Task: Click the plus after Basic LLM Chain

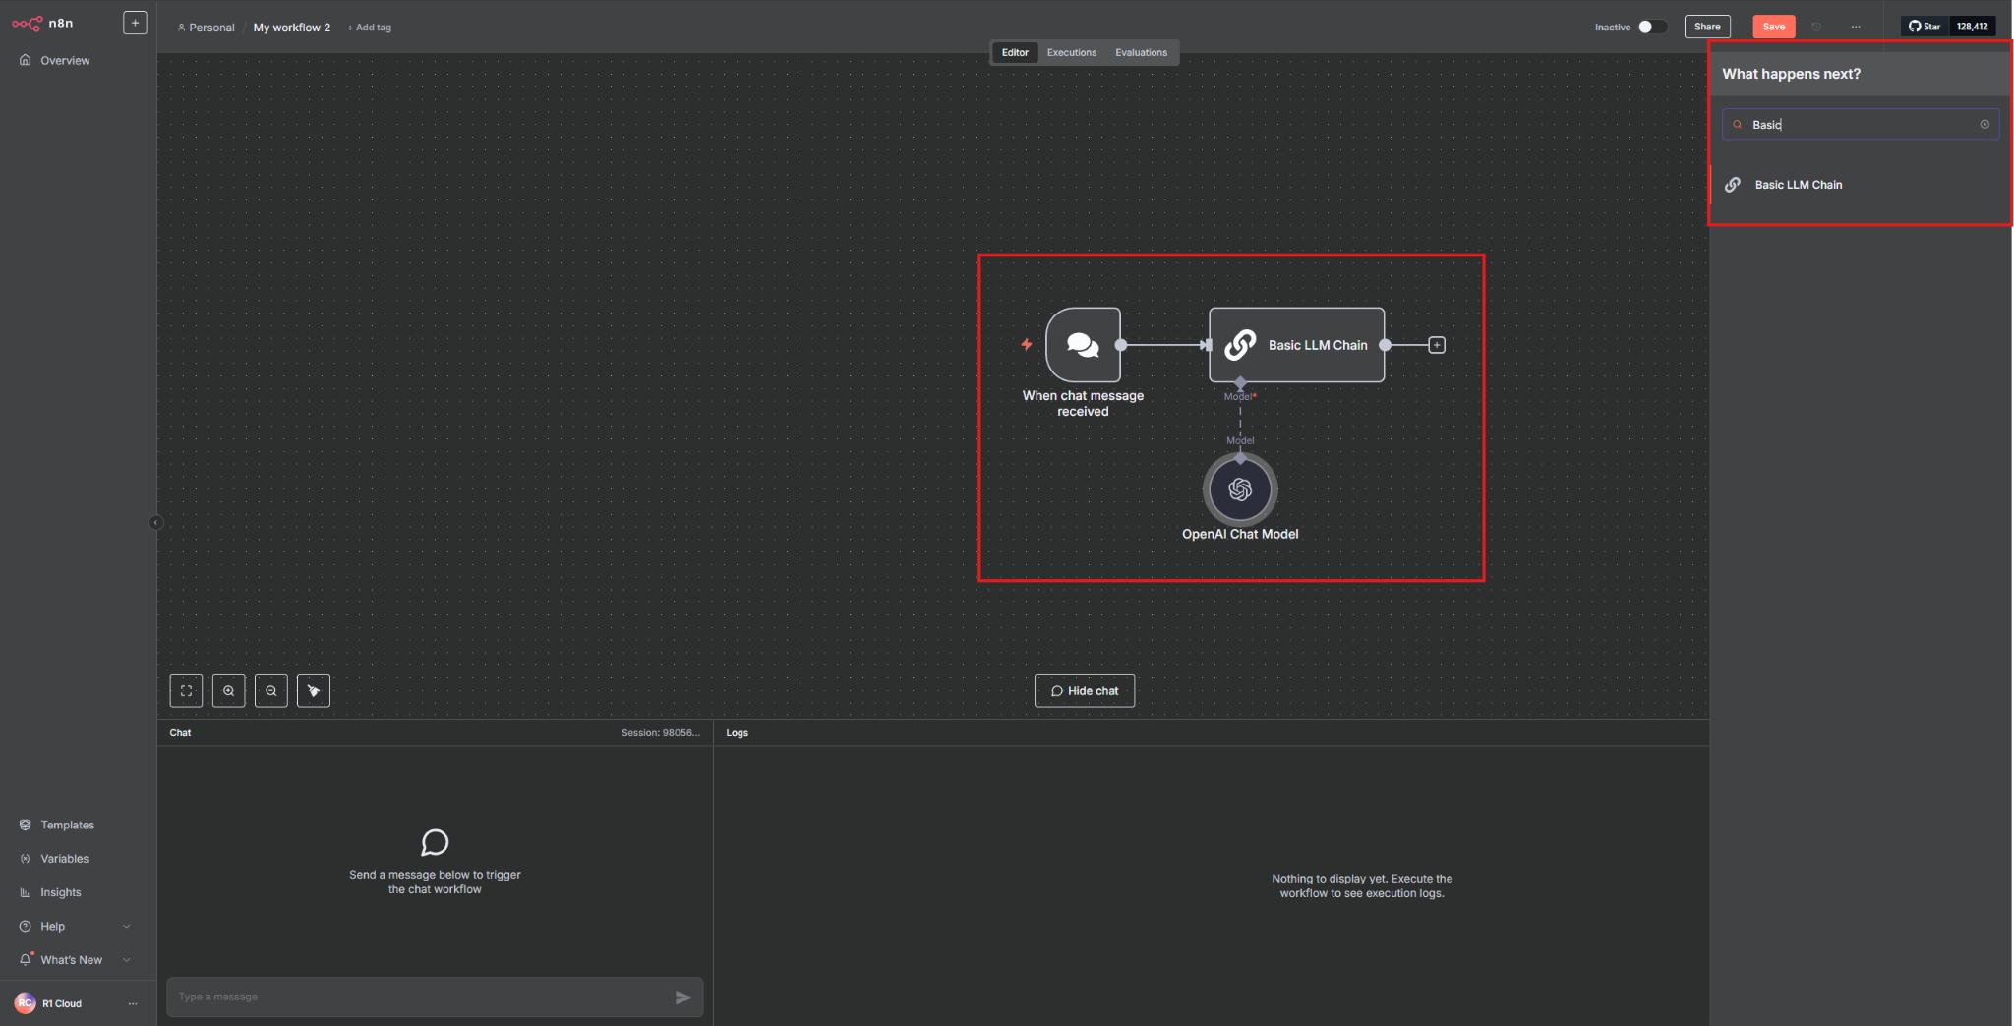Action: [x=1437, y=345]
